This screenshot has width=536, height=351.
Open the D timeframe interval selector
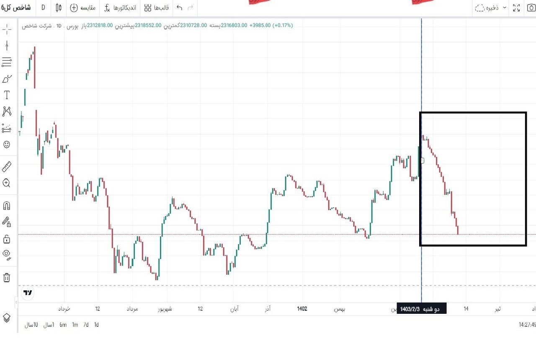coord(43,8)
